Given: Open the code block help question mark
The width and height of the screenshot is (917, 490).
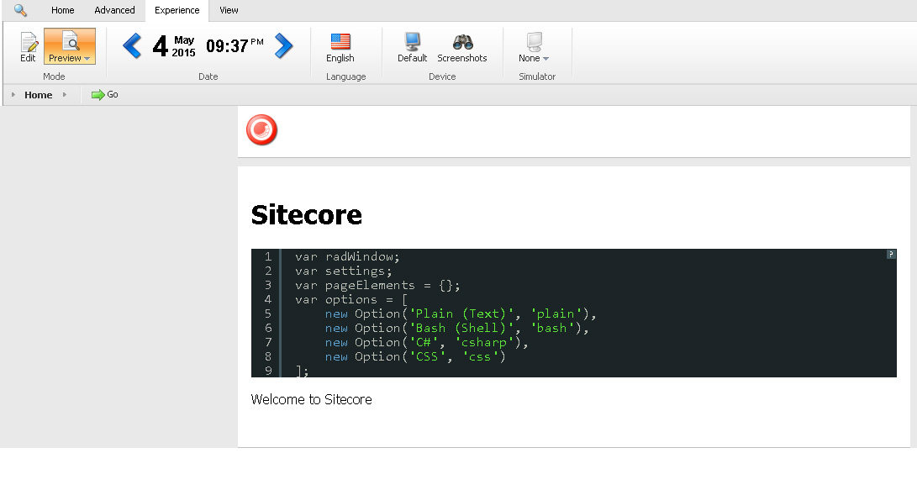Looking at the screenshot, I should click(x=891, y=254).
